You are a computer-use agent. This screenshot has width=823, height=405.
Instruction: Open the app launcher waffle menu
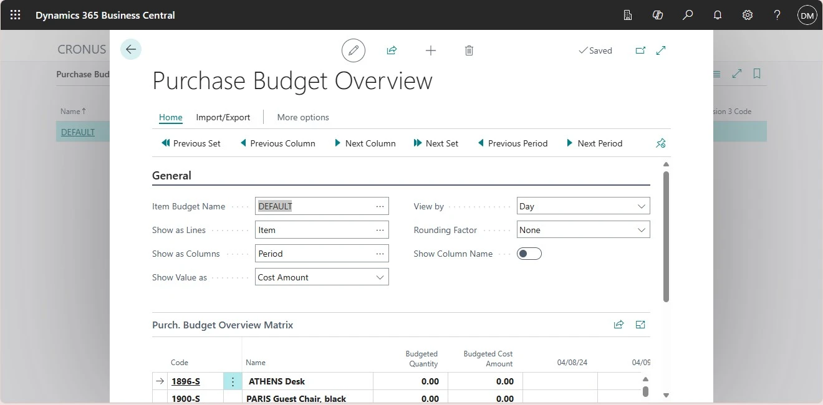[x=15, y=15]
